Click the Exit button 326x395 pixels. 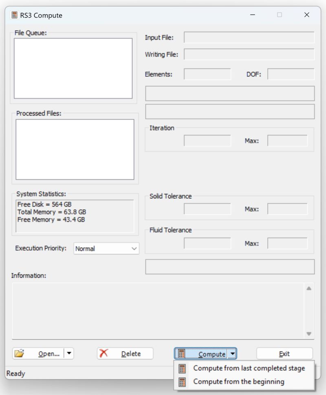284,353
